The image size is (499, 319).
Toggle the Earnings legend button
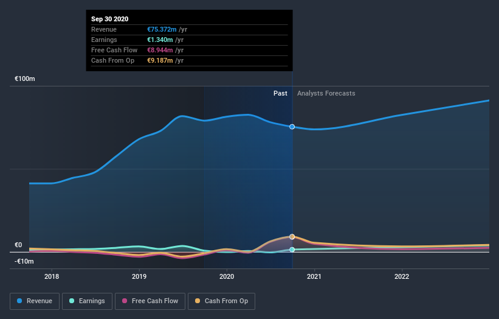coord(87,301)
